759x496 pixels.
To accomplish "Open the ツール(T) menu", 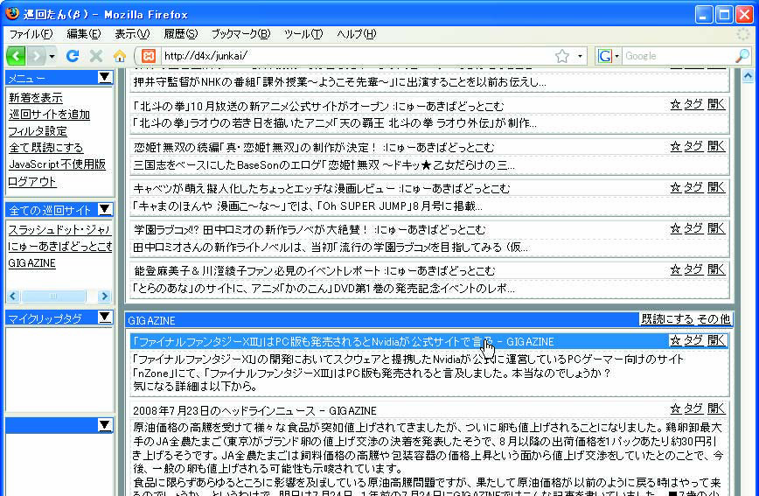I will pos(303,34).
